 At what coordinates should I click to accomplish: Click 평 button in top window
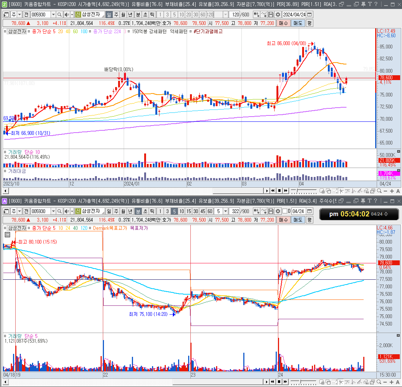pos(310,23)
